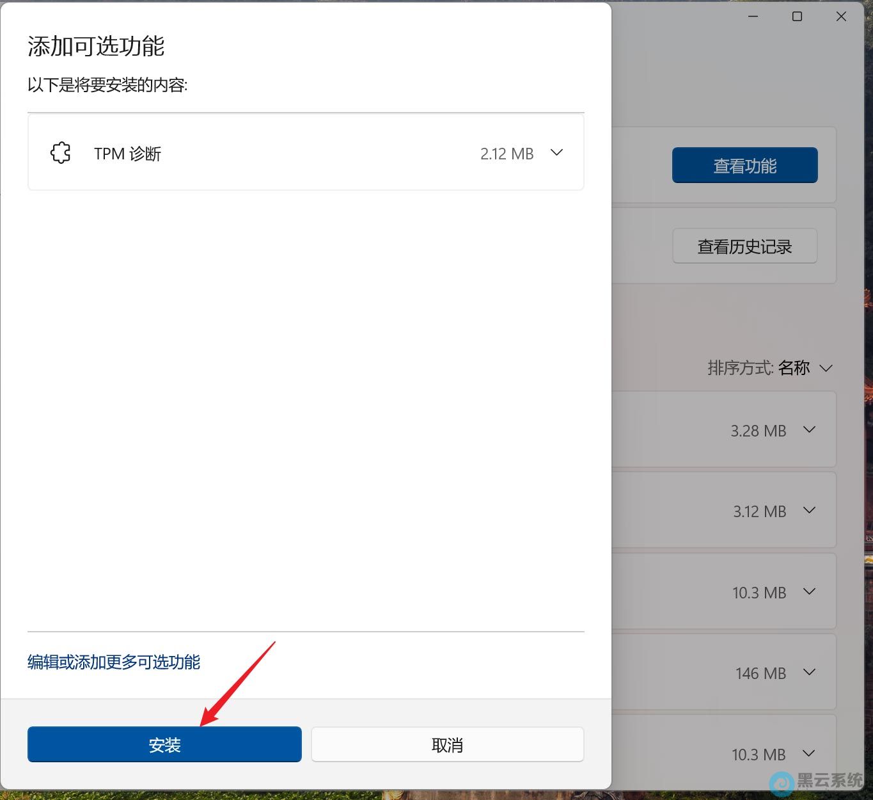Expand the bottom 10.3 MB feature entry
The height and width of the screenshot is (800, 873).
tap(810, 754)
